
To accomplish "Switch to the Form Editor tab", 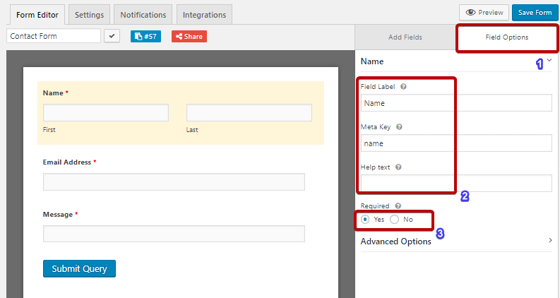I will coord(37,15).
